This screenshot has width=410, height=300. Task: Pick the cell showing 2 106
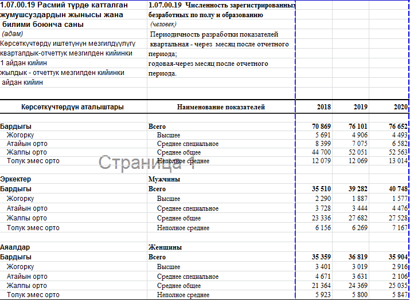coord(389,276)
